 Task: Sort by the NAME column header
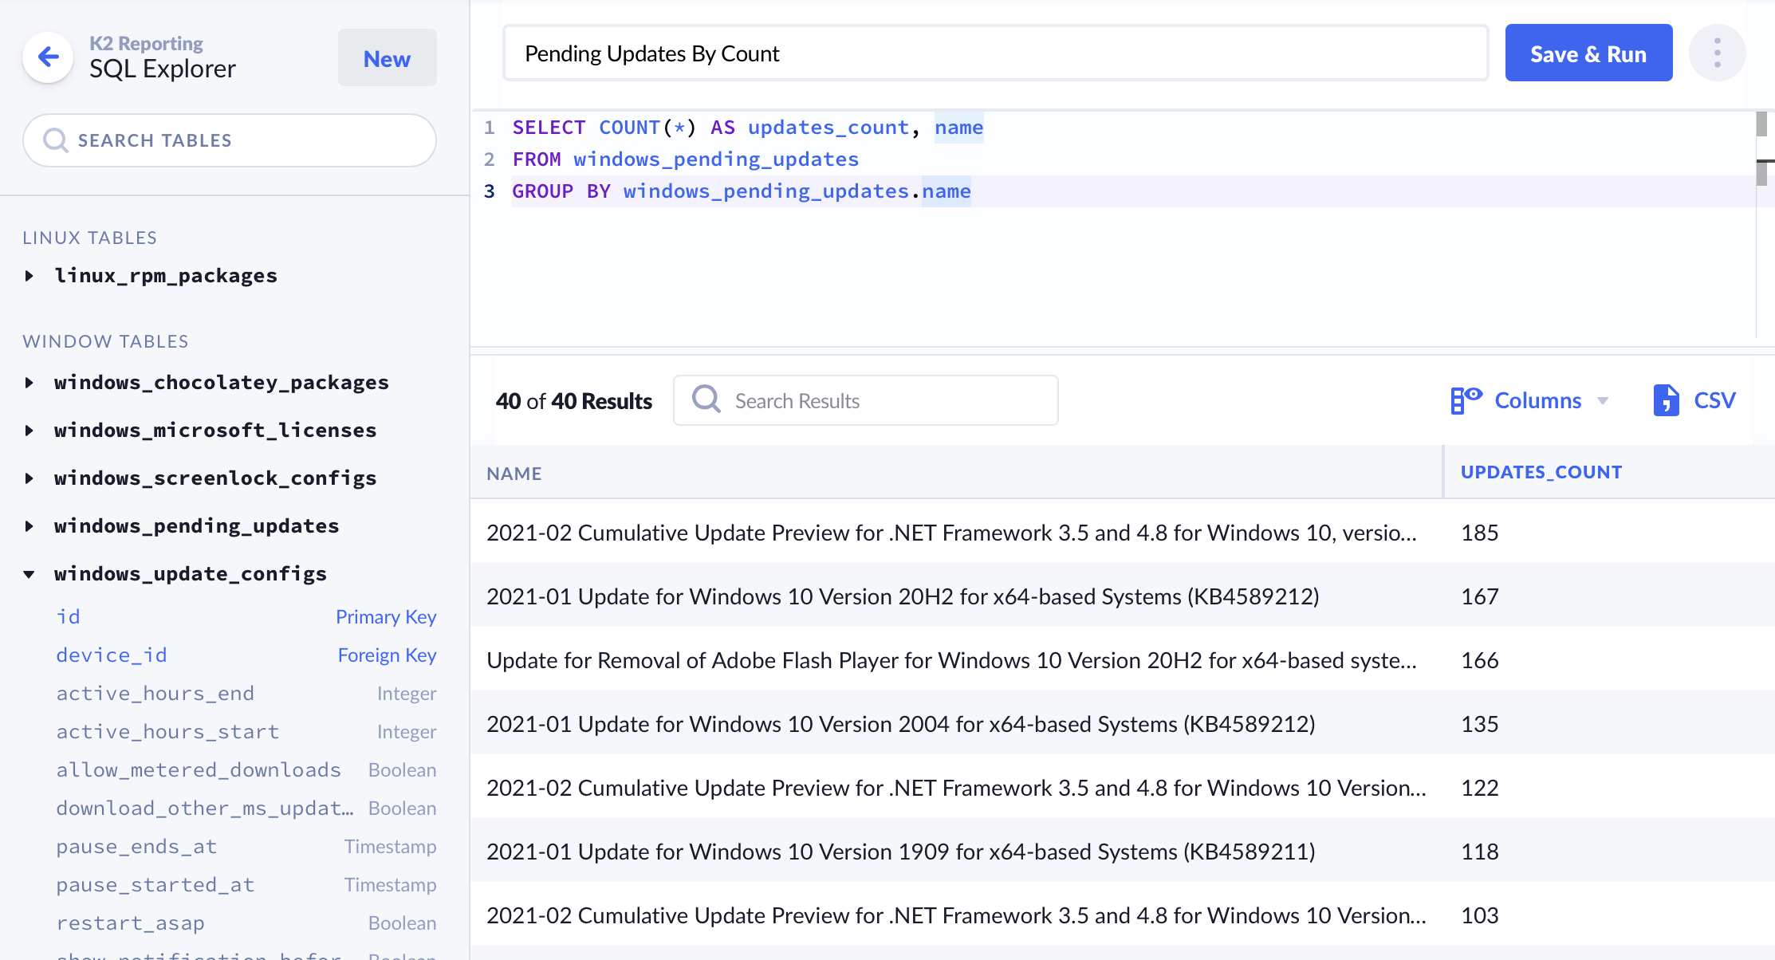(514, 474)
